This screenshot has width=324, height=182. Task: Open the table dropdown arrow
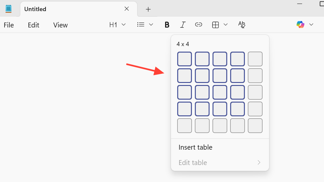click(x=226, y=25)
